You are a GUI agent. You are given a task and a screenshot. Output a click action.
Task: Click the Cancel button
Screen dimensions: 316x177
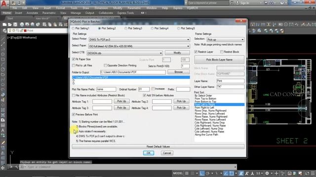pos(167,153)
